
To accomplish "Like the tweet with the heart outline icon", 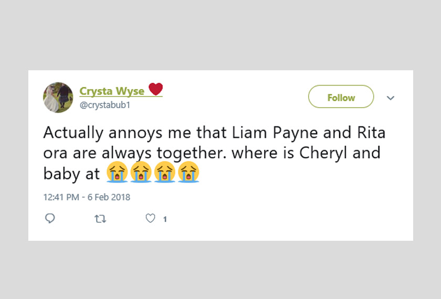I will (151, 219).
